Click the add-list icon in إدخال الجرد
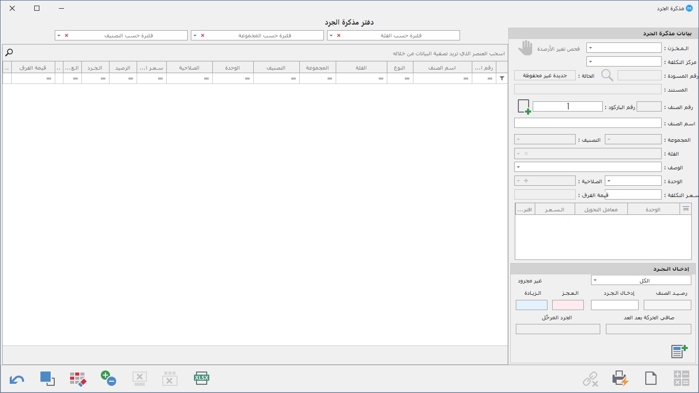This screenshot has width=699, height=393. pos(679,352)
